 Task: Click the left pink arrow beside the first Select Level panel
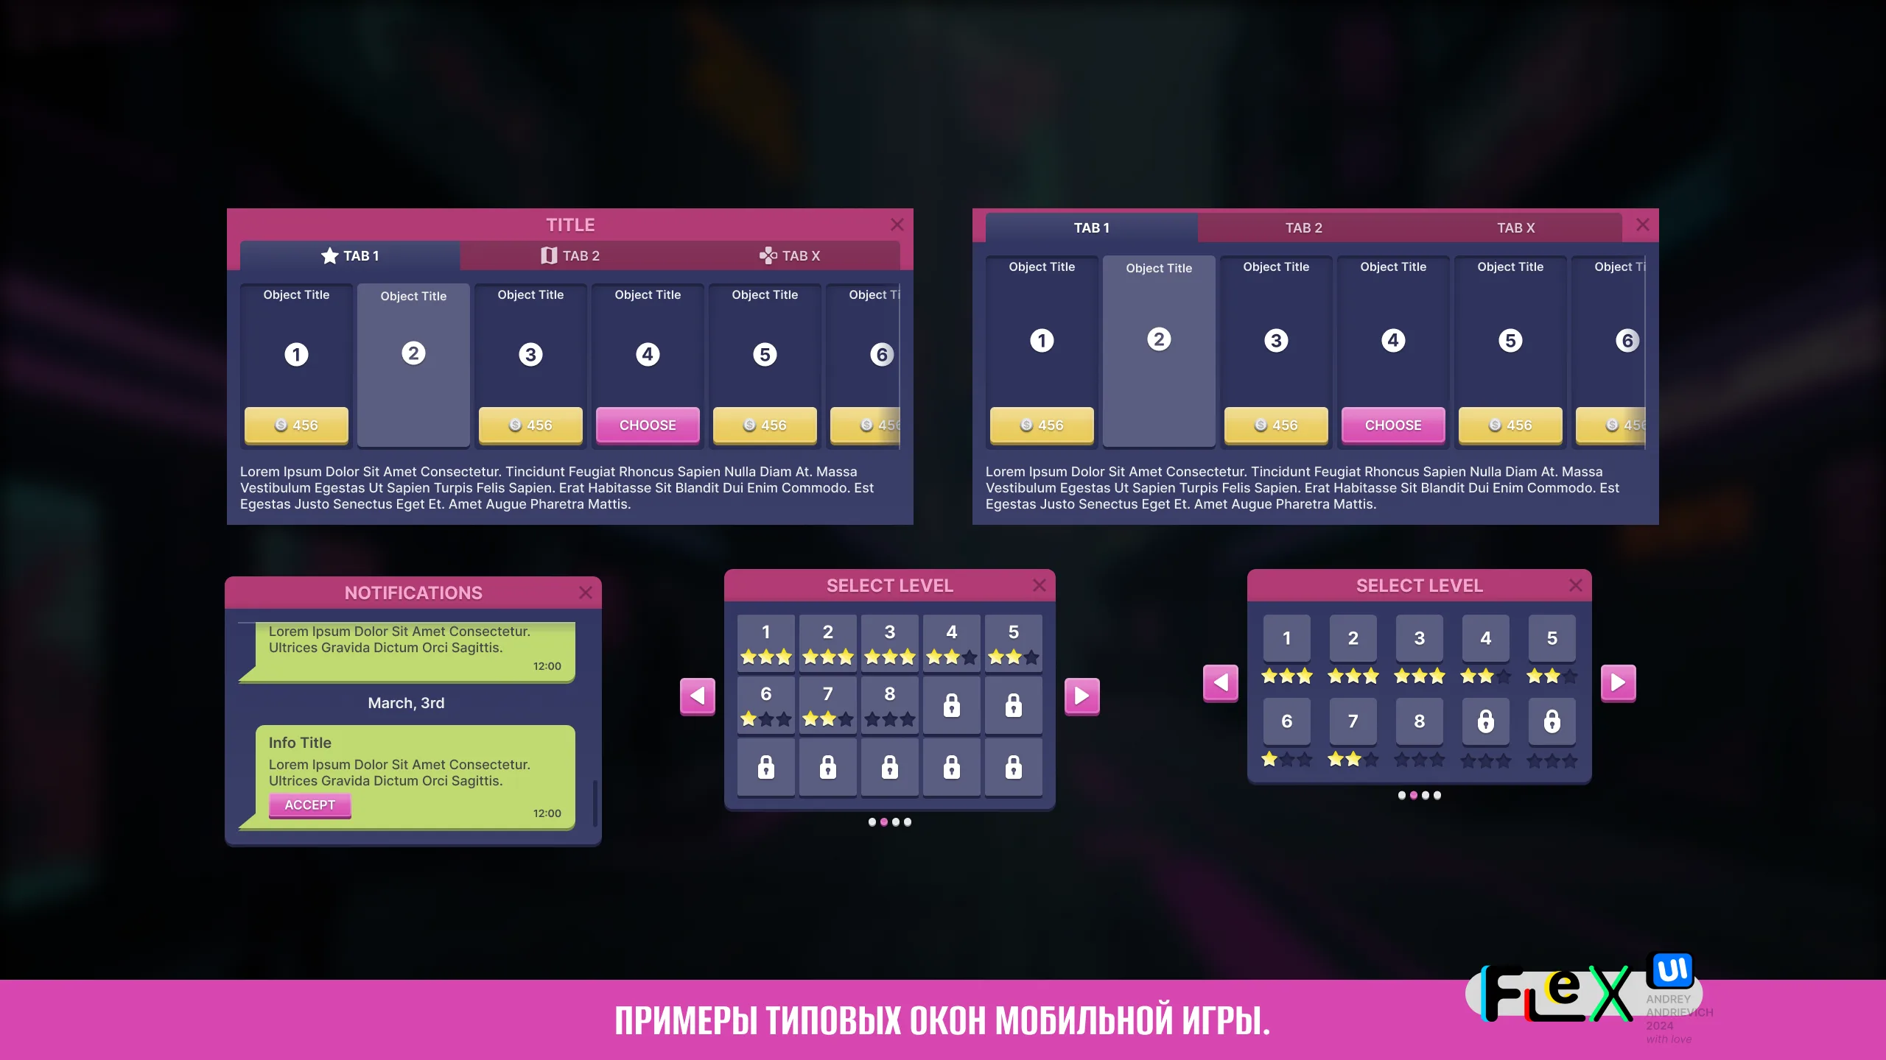(x=698, y=696)
